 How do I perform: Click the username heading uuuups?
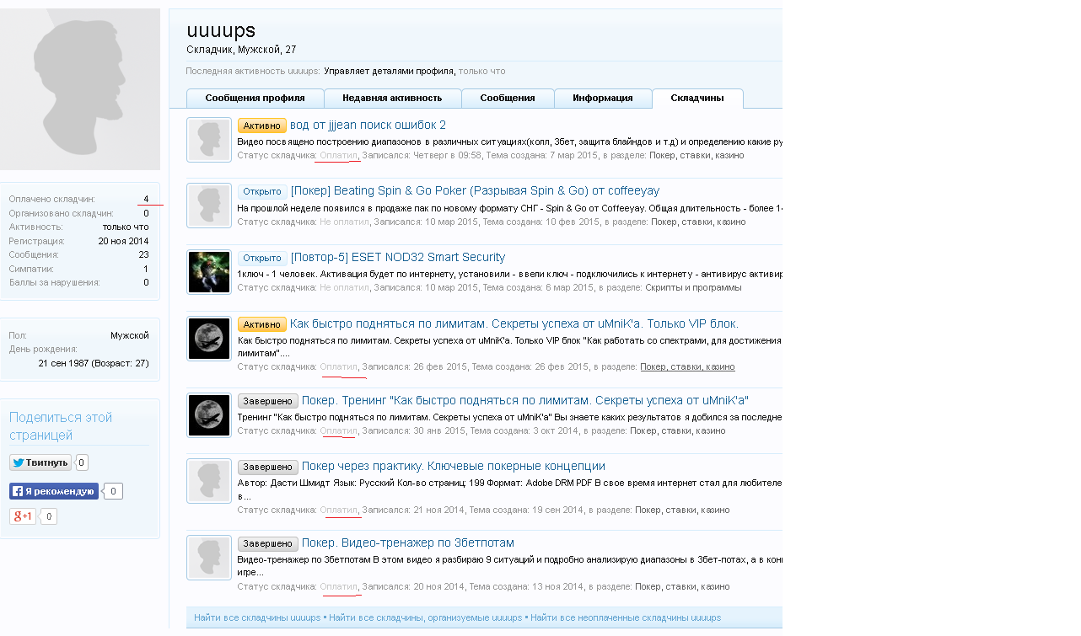pos(221,31)
